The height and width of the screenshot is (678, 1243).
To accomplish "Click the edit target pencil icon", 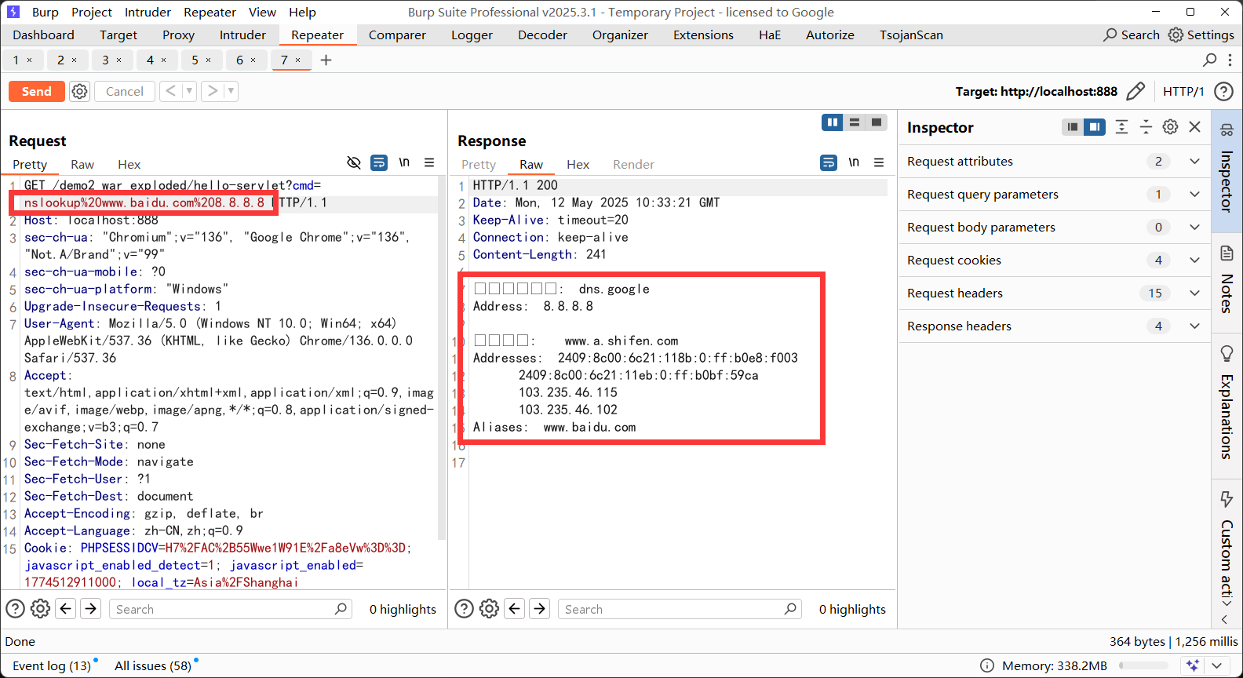I will tap(1135, 92).
